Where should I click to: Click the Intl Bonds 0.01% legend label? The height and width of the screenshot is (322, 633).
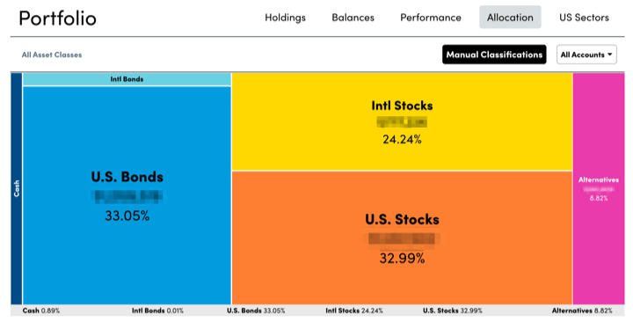(x=157, y=311)
